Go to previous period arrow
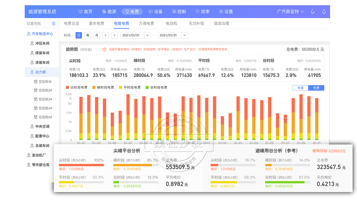Image resolution: width=357 pixels, height=208 pixels. 105,35
